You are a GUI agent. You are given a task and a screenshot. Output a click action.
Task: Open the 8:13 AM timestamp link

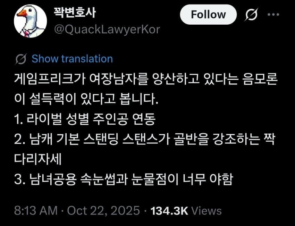click(36, 210)
